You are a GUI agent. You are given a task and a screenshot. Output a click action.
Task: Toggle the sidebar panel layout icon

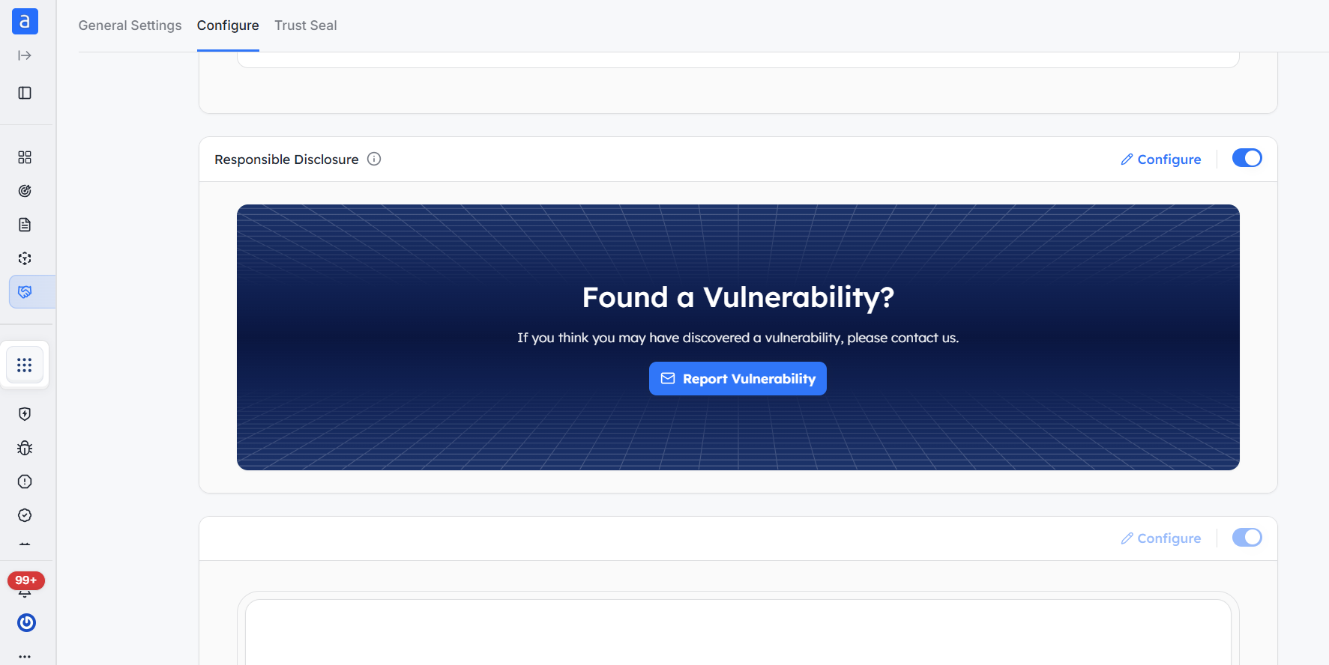[25, 93]
